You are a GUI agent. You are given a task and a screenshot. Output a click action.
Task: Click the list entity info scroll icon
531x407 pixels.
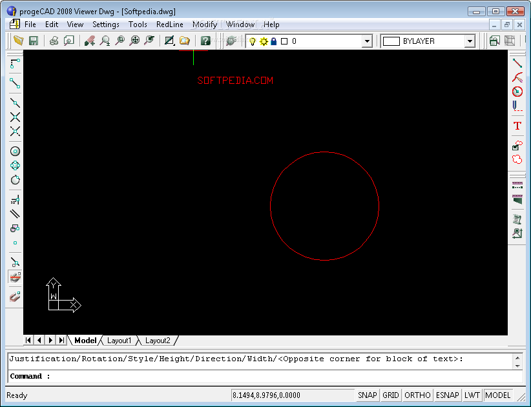click(x=517, y=219)
